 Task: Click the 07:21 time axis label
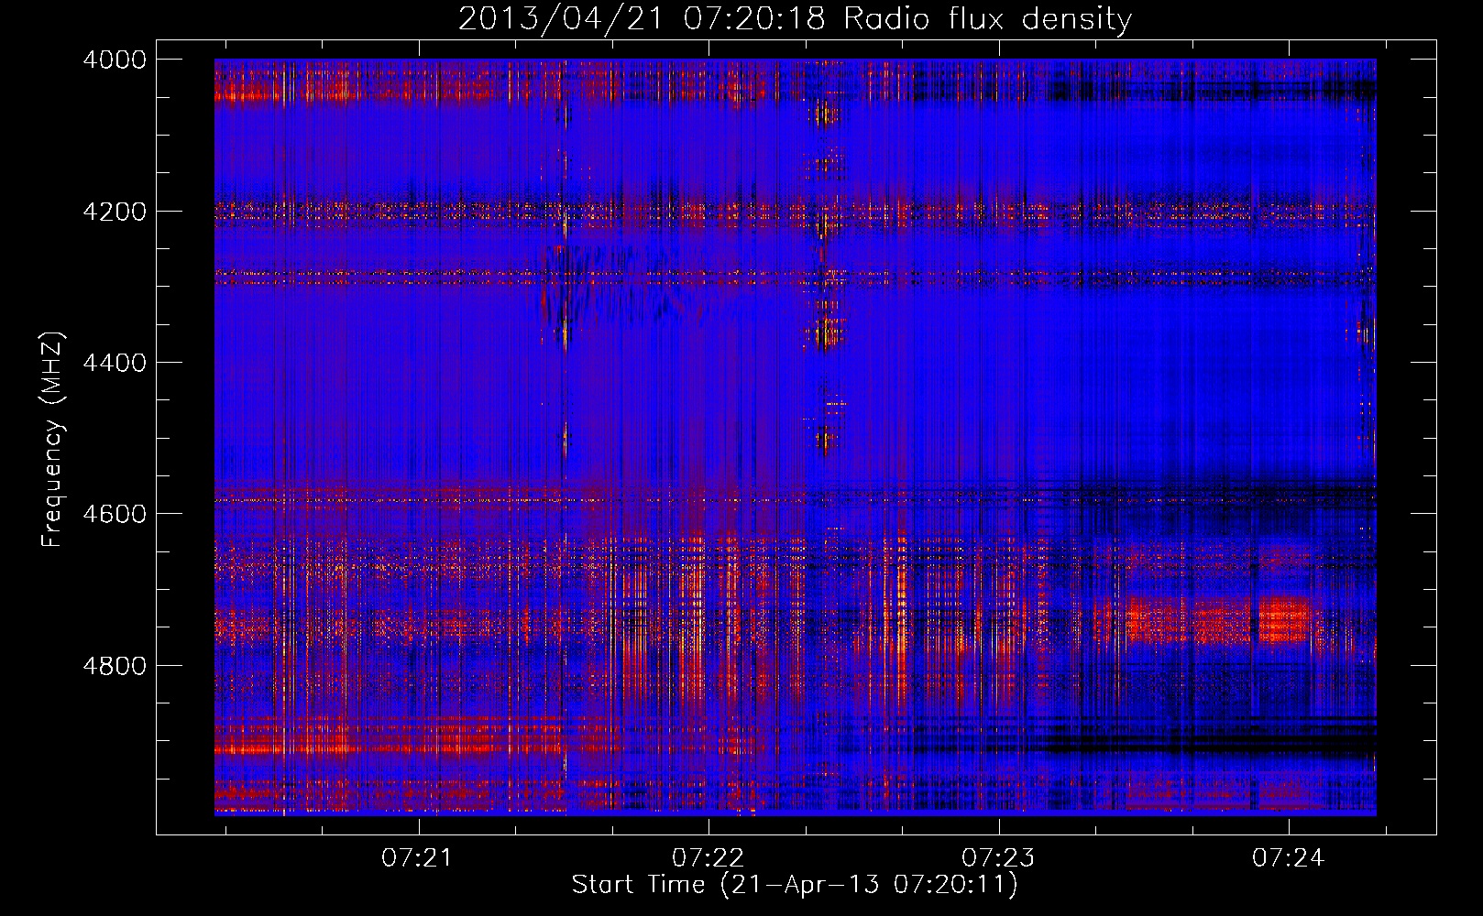pyautogui.click(x=418, y=857)
